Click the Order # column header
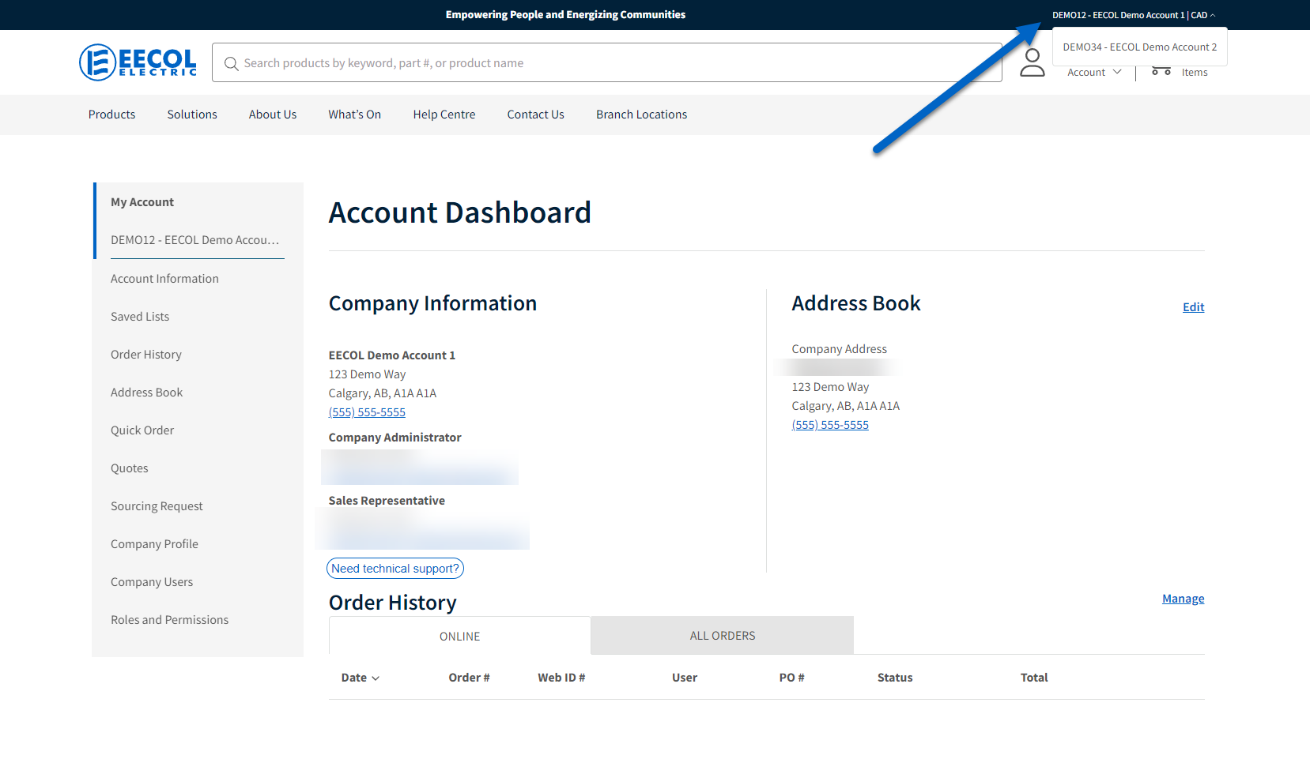The image size is (1310, 774). coord(469,678)
